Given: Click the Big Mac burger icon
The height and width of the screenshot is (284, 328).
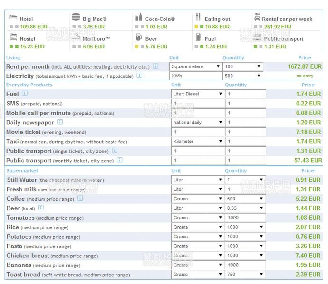Looking at the screenshot, I should [76, 18].
